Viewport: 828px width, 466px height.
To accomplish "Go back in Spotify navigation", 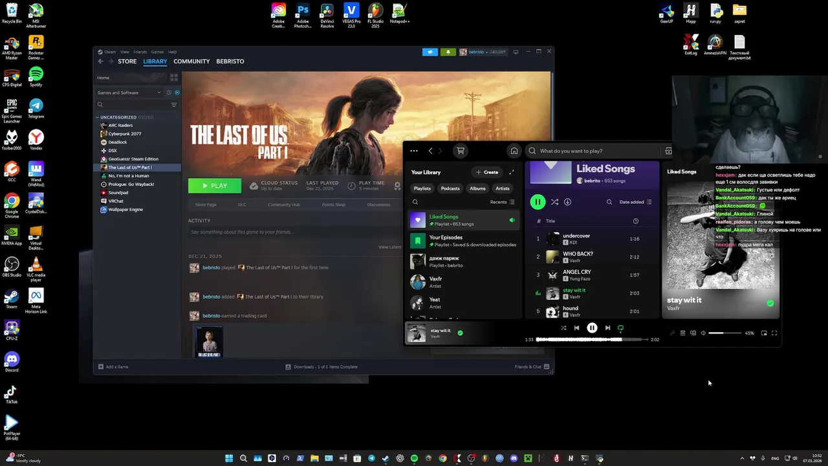I will pos(431,151).
